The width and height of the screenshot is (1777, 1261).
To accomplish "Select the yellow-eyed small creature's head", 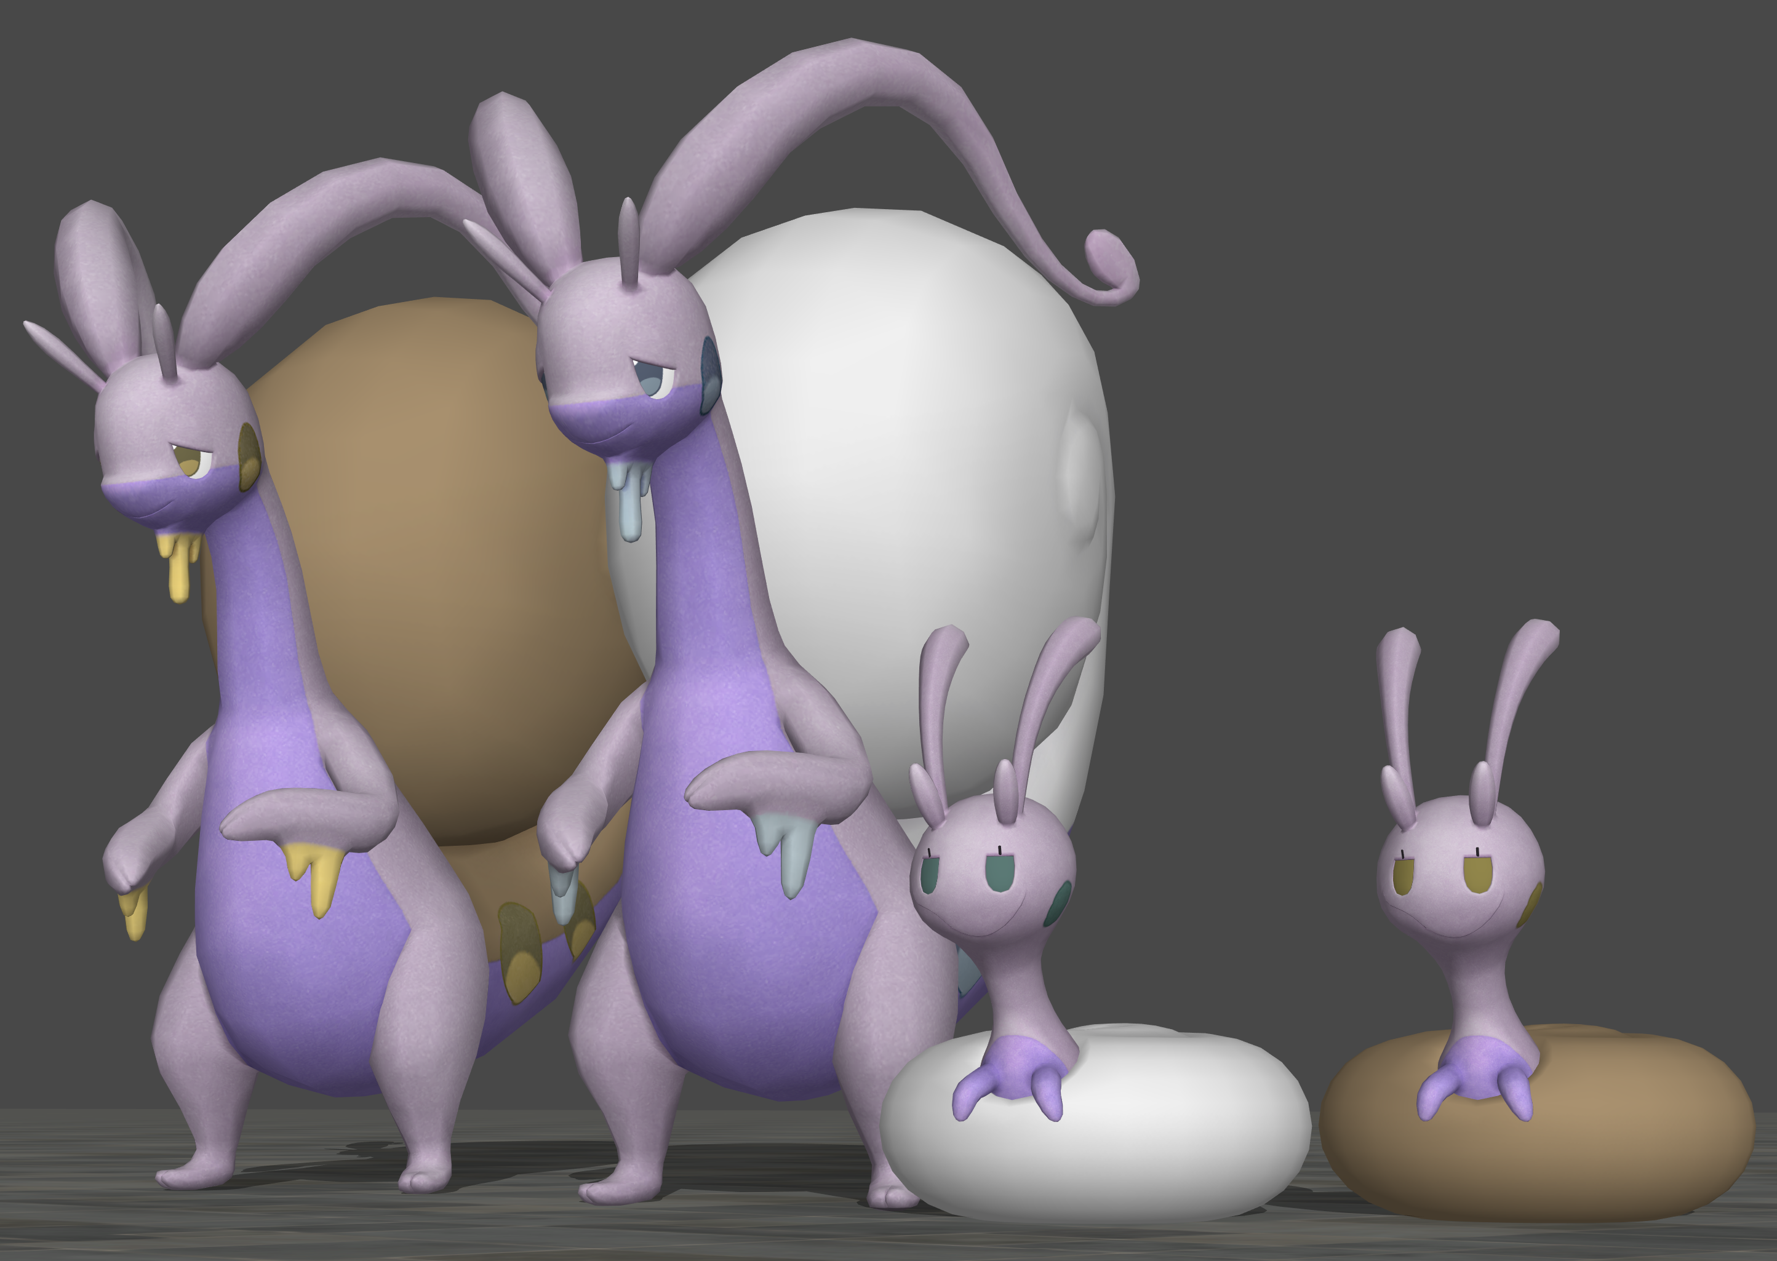I will 1460,868.
